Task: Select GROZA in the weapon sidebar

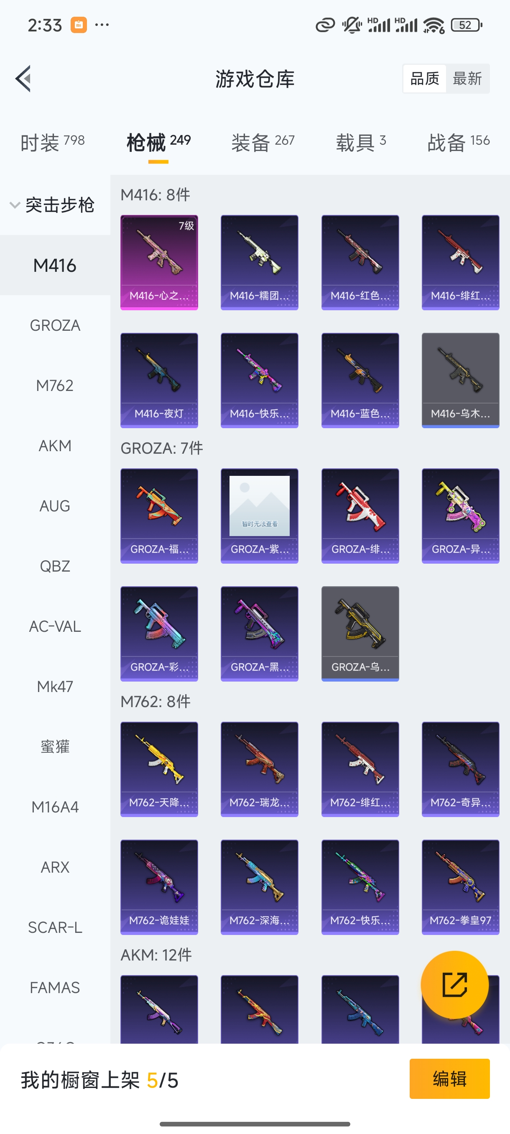Action: [55, 325]
